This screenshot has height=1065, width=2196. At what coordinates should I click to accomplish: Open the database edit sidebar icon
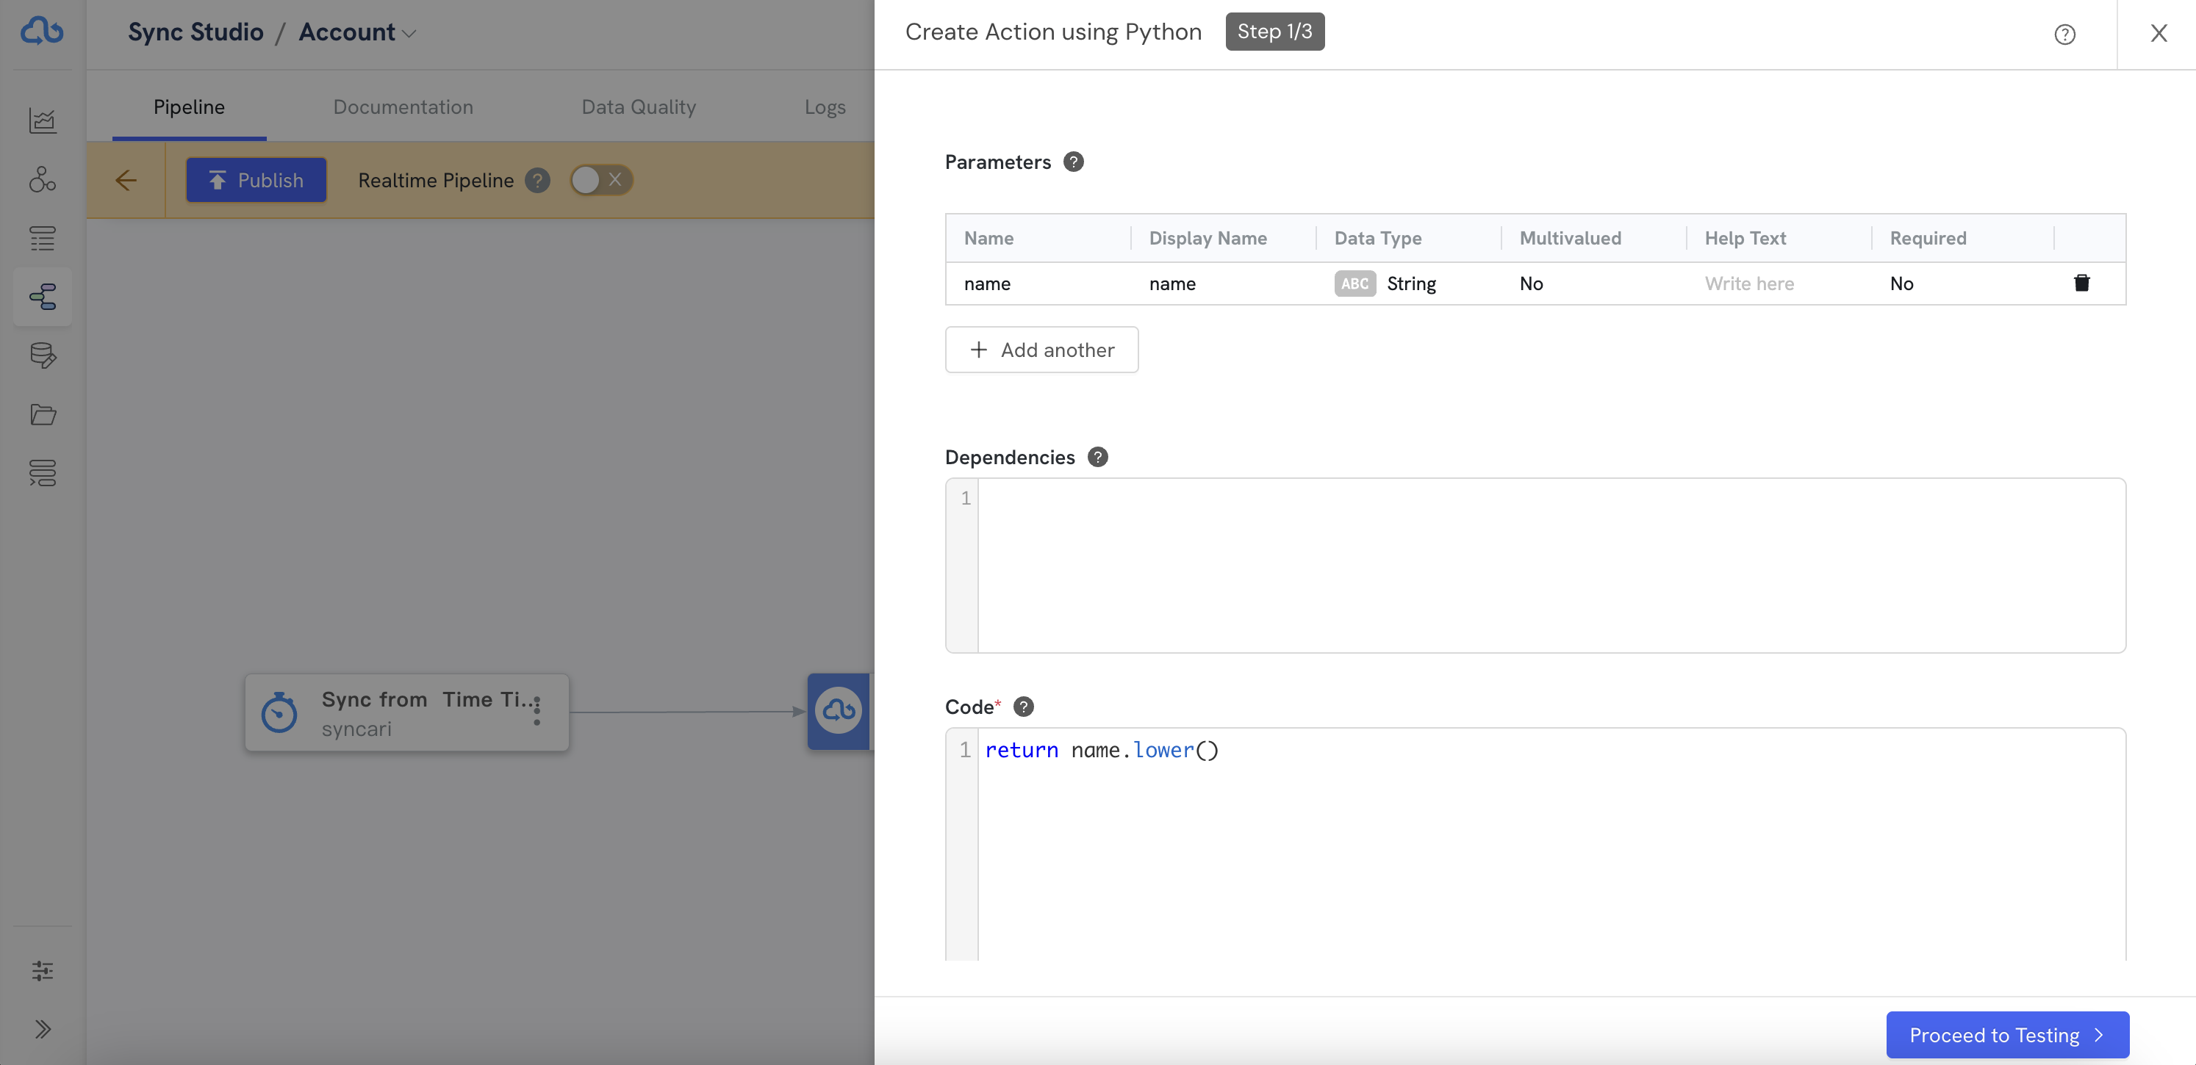[x=42, y=355]
